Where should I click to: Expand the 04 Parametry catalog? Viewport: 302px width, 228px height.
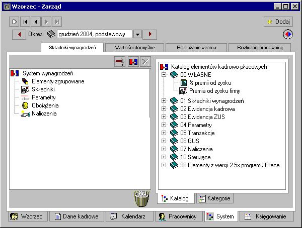(x=164, y=125)
